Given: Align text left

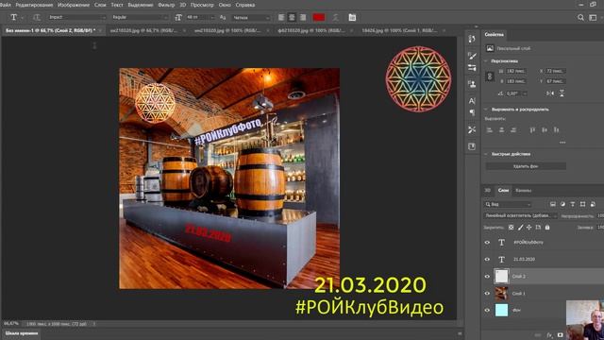Looking at the screenshot, I should 281,17.
